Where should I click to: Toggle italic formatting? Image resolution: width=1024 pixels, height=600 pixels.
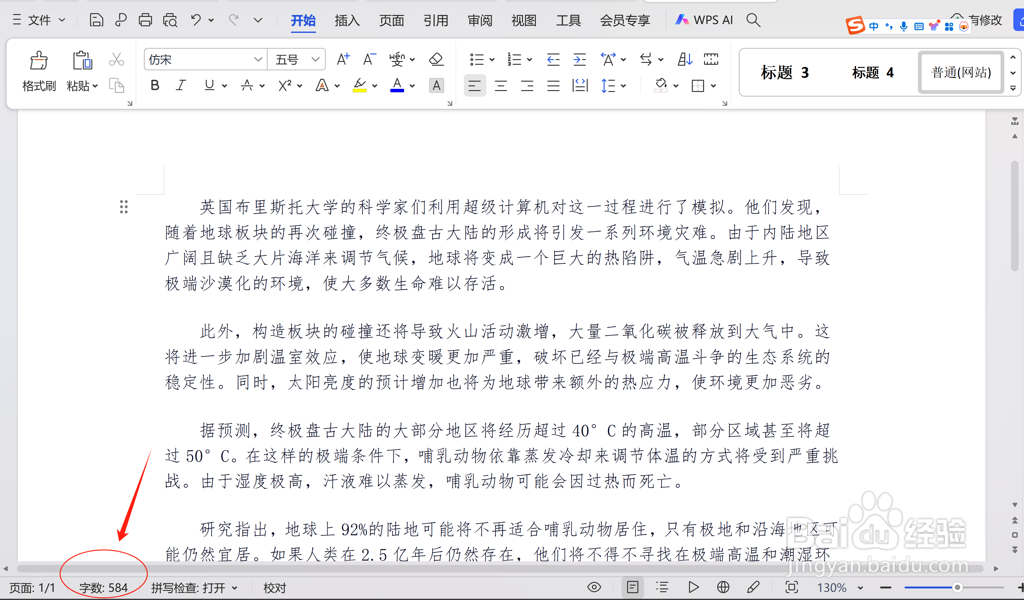coord(181,85)
